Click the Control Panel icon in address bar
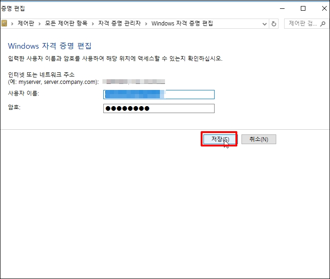The width and height of the screenshot is (330, 279). (4, 23)
